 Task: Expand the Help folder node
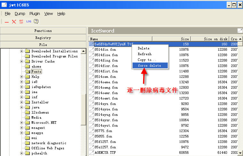click(x=21, y=77)
